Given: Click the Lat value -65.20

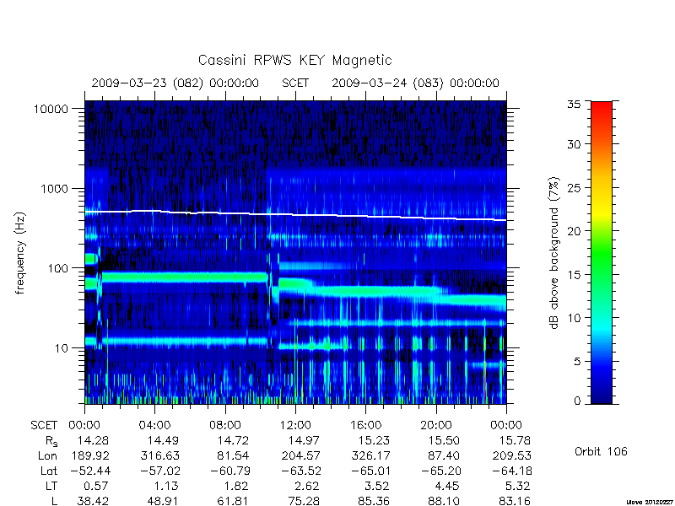Looking at the screenshot, I should 440,471.
